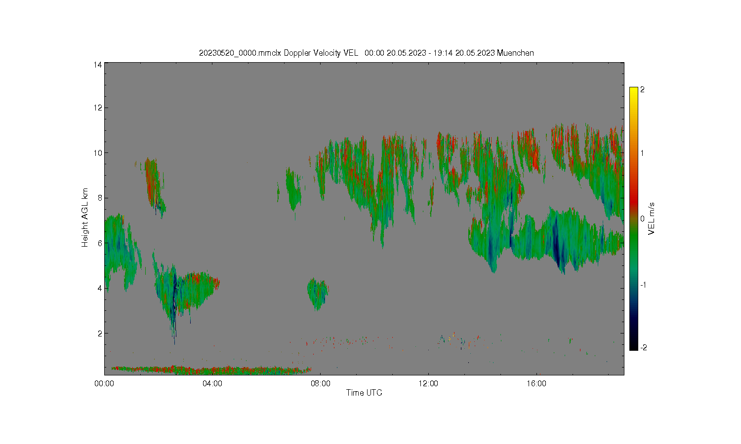Click the y-axis tick label 6
The height and width of the screenshot is (444, 741).
click(x=100, y=243)
